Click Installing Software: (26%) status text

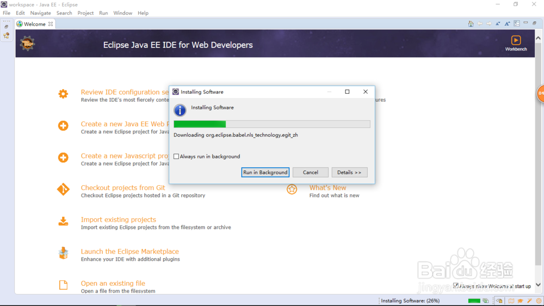tap(410, 301)
